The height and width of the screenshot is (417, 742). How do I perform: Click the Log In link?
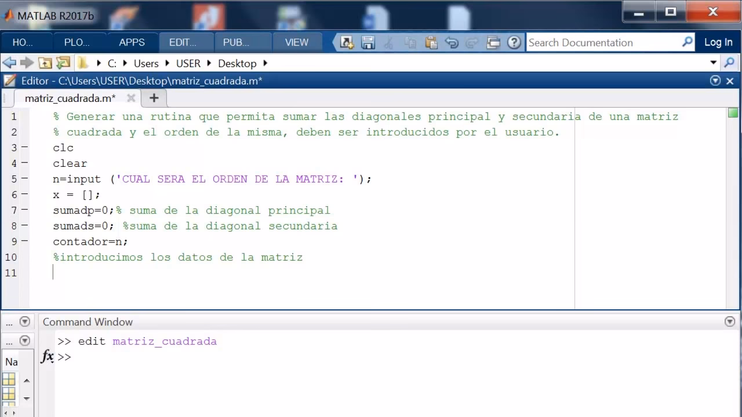point(718,42)
